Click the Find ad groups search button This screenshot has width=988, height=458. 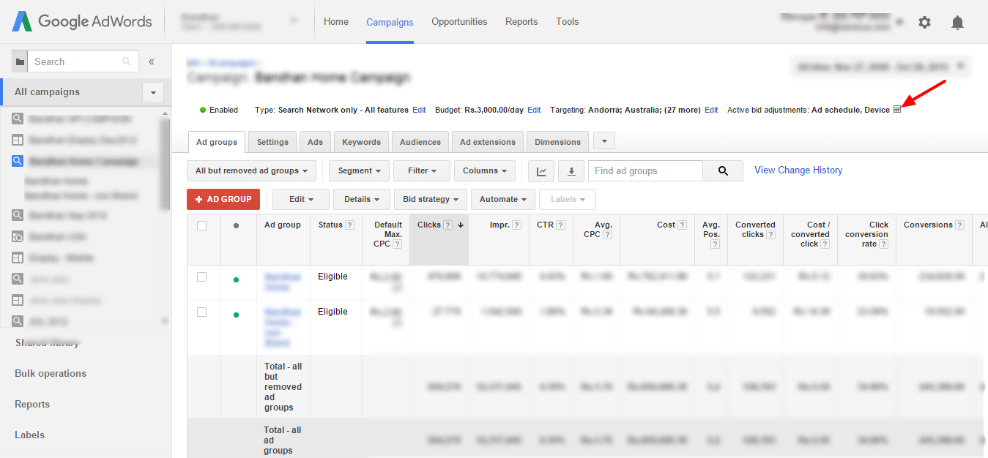click(x=723, y=171)
